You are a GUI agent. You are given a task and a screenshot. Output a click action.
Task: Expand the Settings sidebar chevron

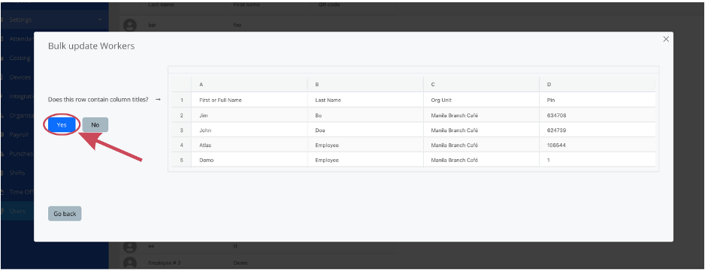click(100, 19)
